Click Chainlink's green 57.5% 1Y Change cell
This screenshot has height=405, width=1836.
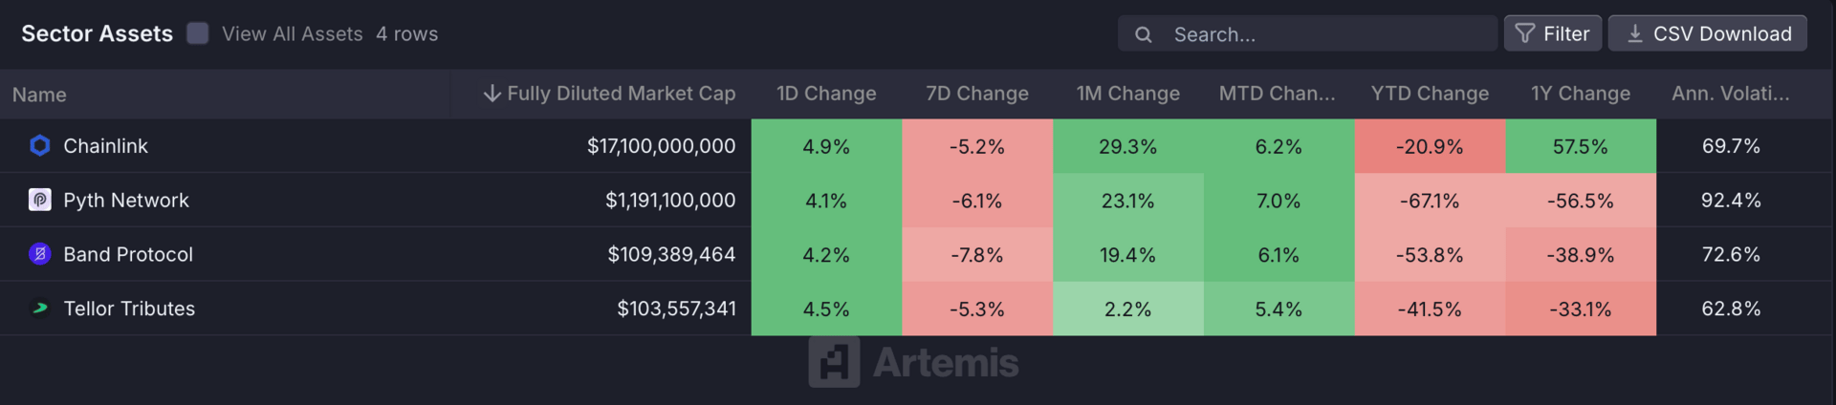click(x=1580, y=146)
